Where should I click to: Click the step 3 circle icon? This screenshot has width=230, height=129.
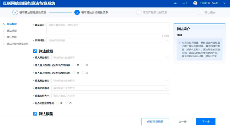coord(139,12)
